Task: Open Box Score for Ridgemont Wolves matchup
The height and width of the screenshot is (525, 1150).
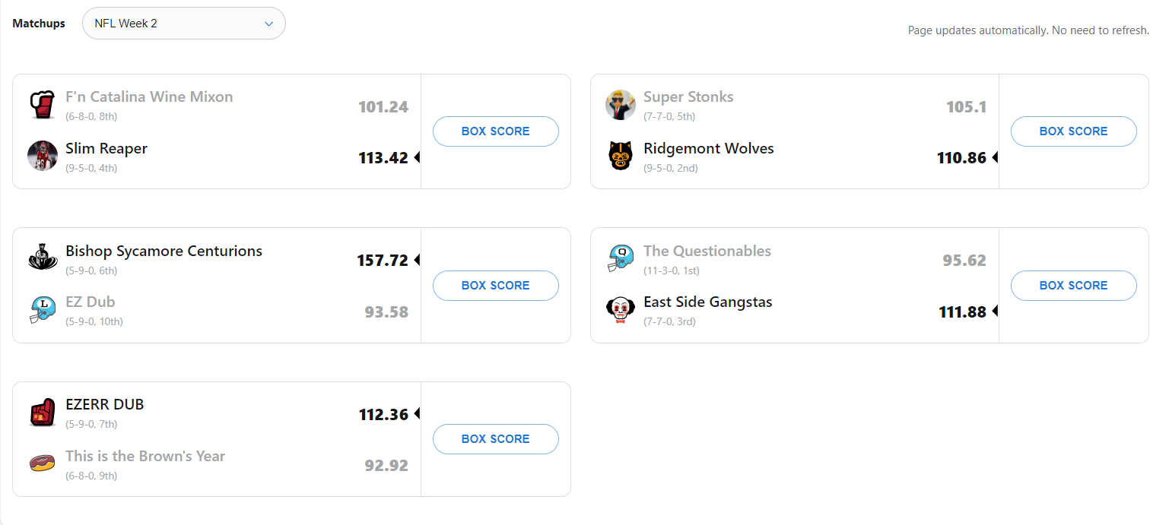Action: [x=1073, y=131]
